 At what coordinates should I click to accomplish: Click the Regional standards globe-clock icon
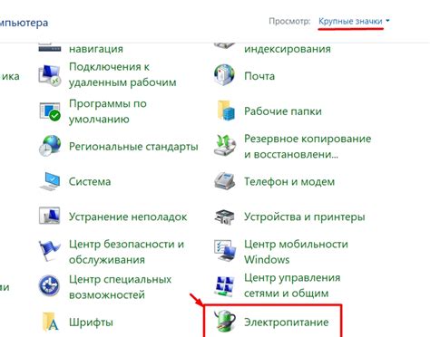(x=50, y=146)
